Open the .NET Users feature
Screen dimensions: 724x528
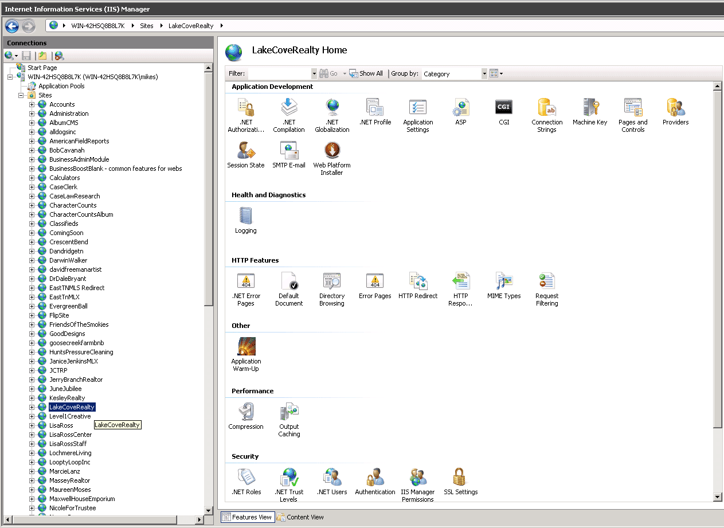pyautogui.click(x=332, y=482)
